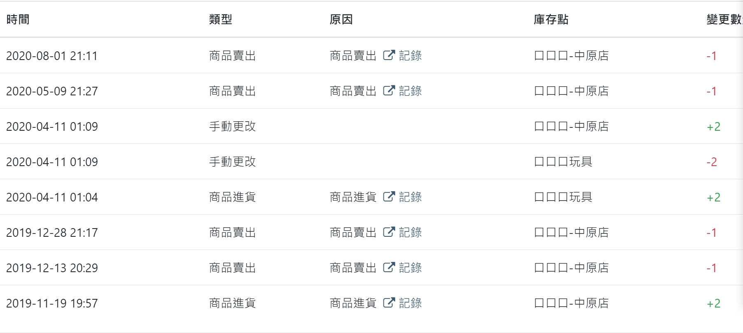Click the external-link icon in the 2019-12-13 20:29 row
743x333 pixels.
pos(389,268)
